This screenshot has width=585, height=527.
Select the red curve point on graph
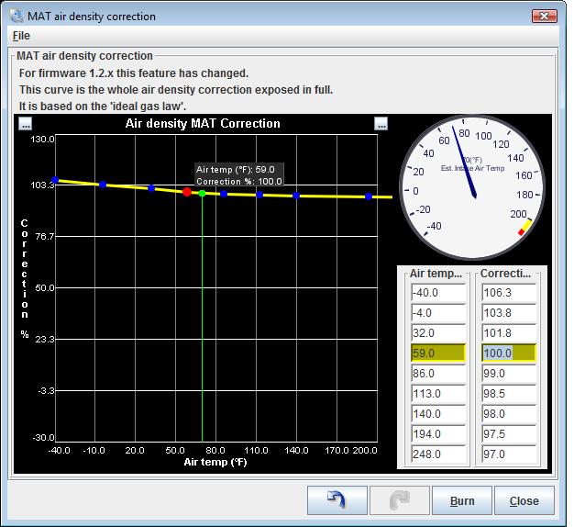187,192
